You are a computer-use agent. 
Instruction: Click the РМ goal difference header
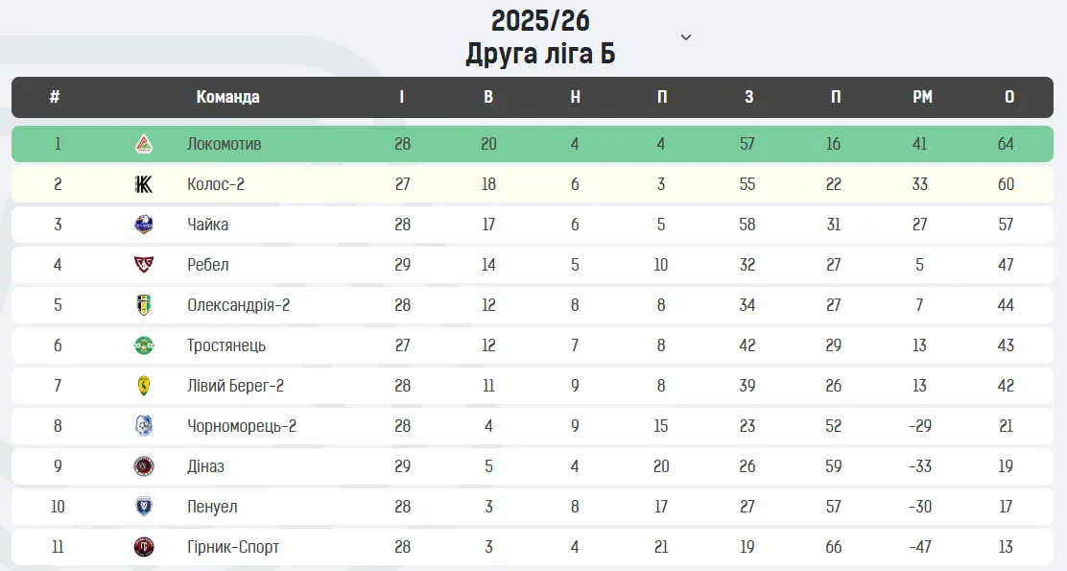point(922,97)
